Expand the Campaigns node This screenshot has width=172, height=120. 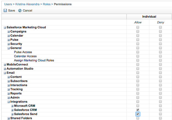[x=9, y=32]
